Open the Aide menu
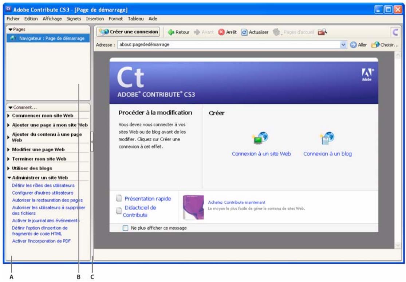The width and height of the screenshot is (406, 282). click(153, 19)
